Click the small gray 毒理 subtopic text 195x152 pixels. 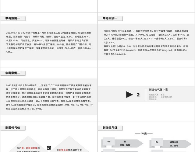tap(162, 95)
